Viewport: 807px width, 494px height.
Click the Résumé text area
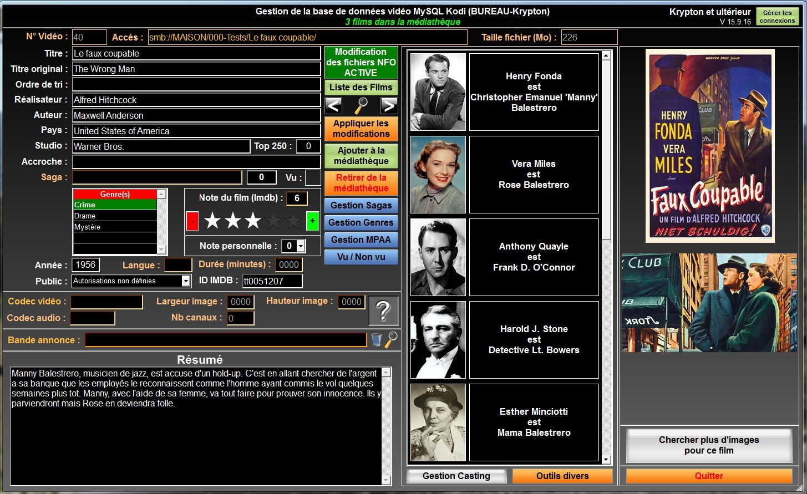tap(196, 426)
